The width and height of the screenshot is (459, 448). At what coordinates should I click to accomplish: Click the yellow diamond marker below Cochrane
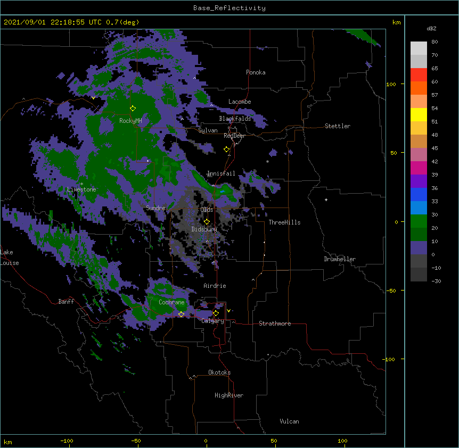[181, 314]
